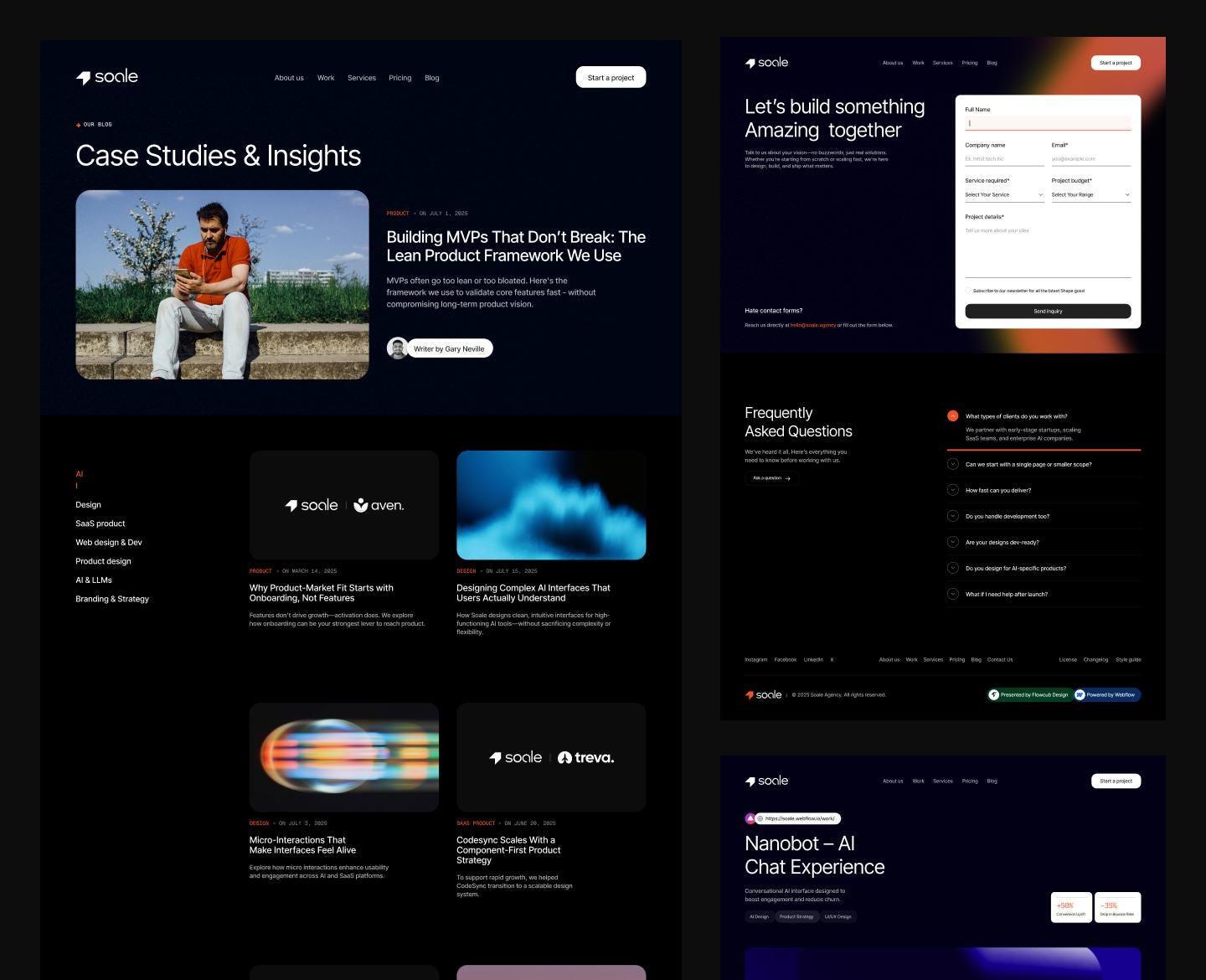Select the Design blog category filter
Viewport: 1206px width, 980px height.
point(88,505)
